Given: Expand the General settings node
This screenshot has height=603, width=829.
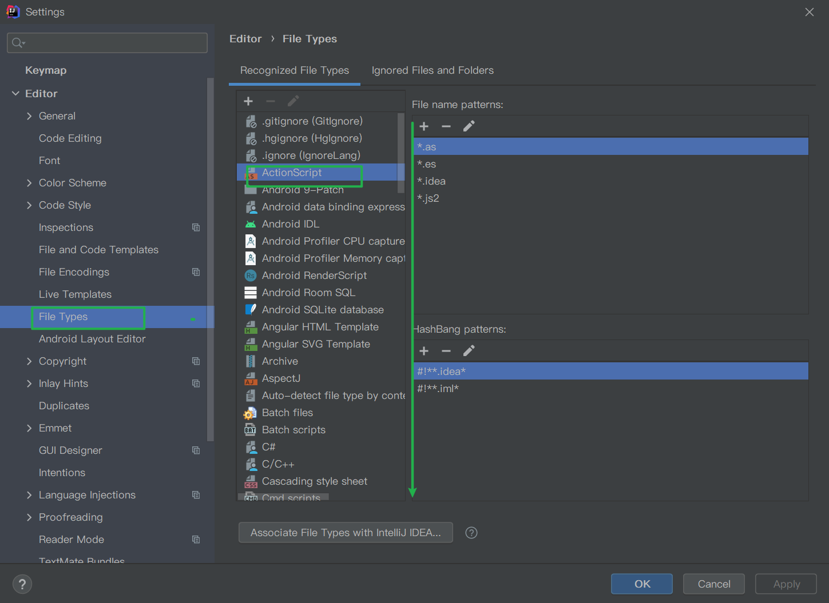Looking at the screenshot, I should point(29,116).
